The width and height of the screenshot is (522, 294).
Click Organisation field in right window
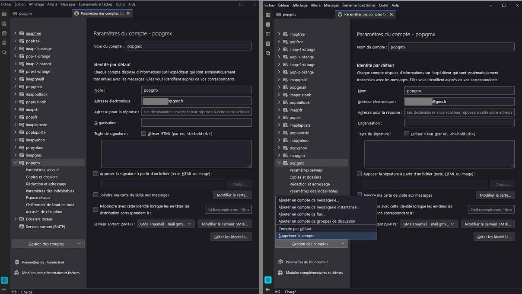point(459,123)
